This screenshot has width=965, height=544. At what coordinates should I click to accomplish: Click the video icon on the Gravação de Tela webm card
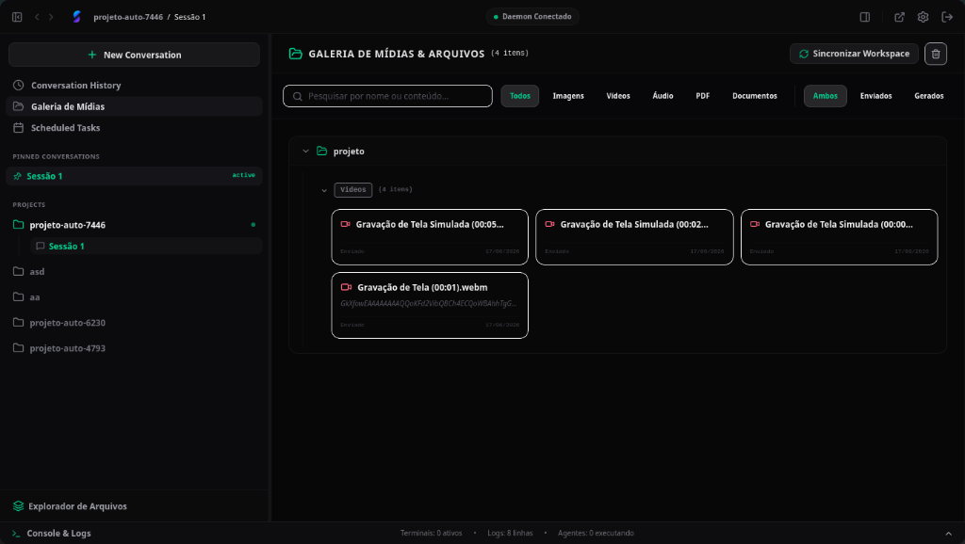(x=346, y=287)
